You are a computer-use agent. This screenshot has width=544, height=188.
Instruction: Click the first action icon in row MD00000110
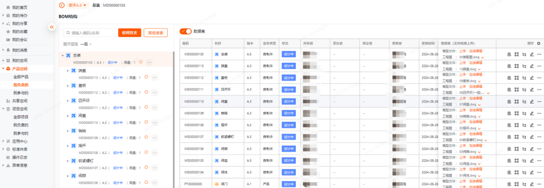509,102
